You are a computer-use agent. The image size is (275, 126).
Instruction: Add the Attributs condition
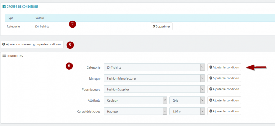[x=224, y=100]
